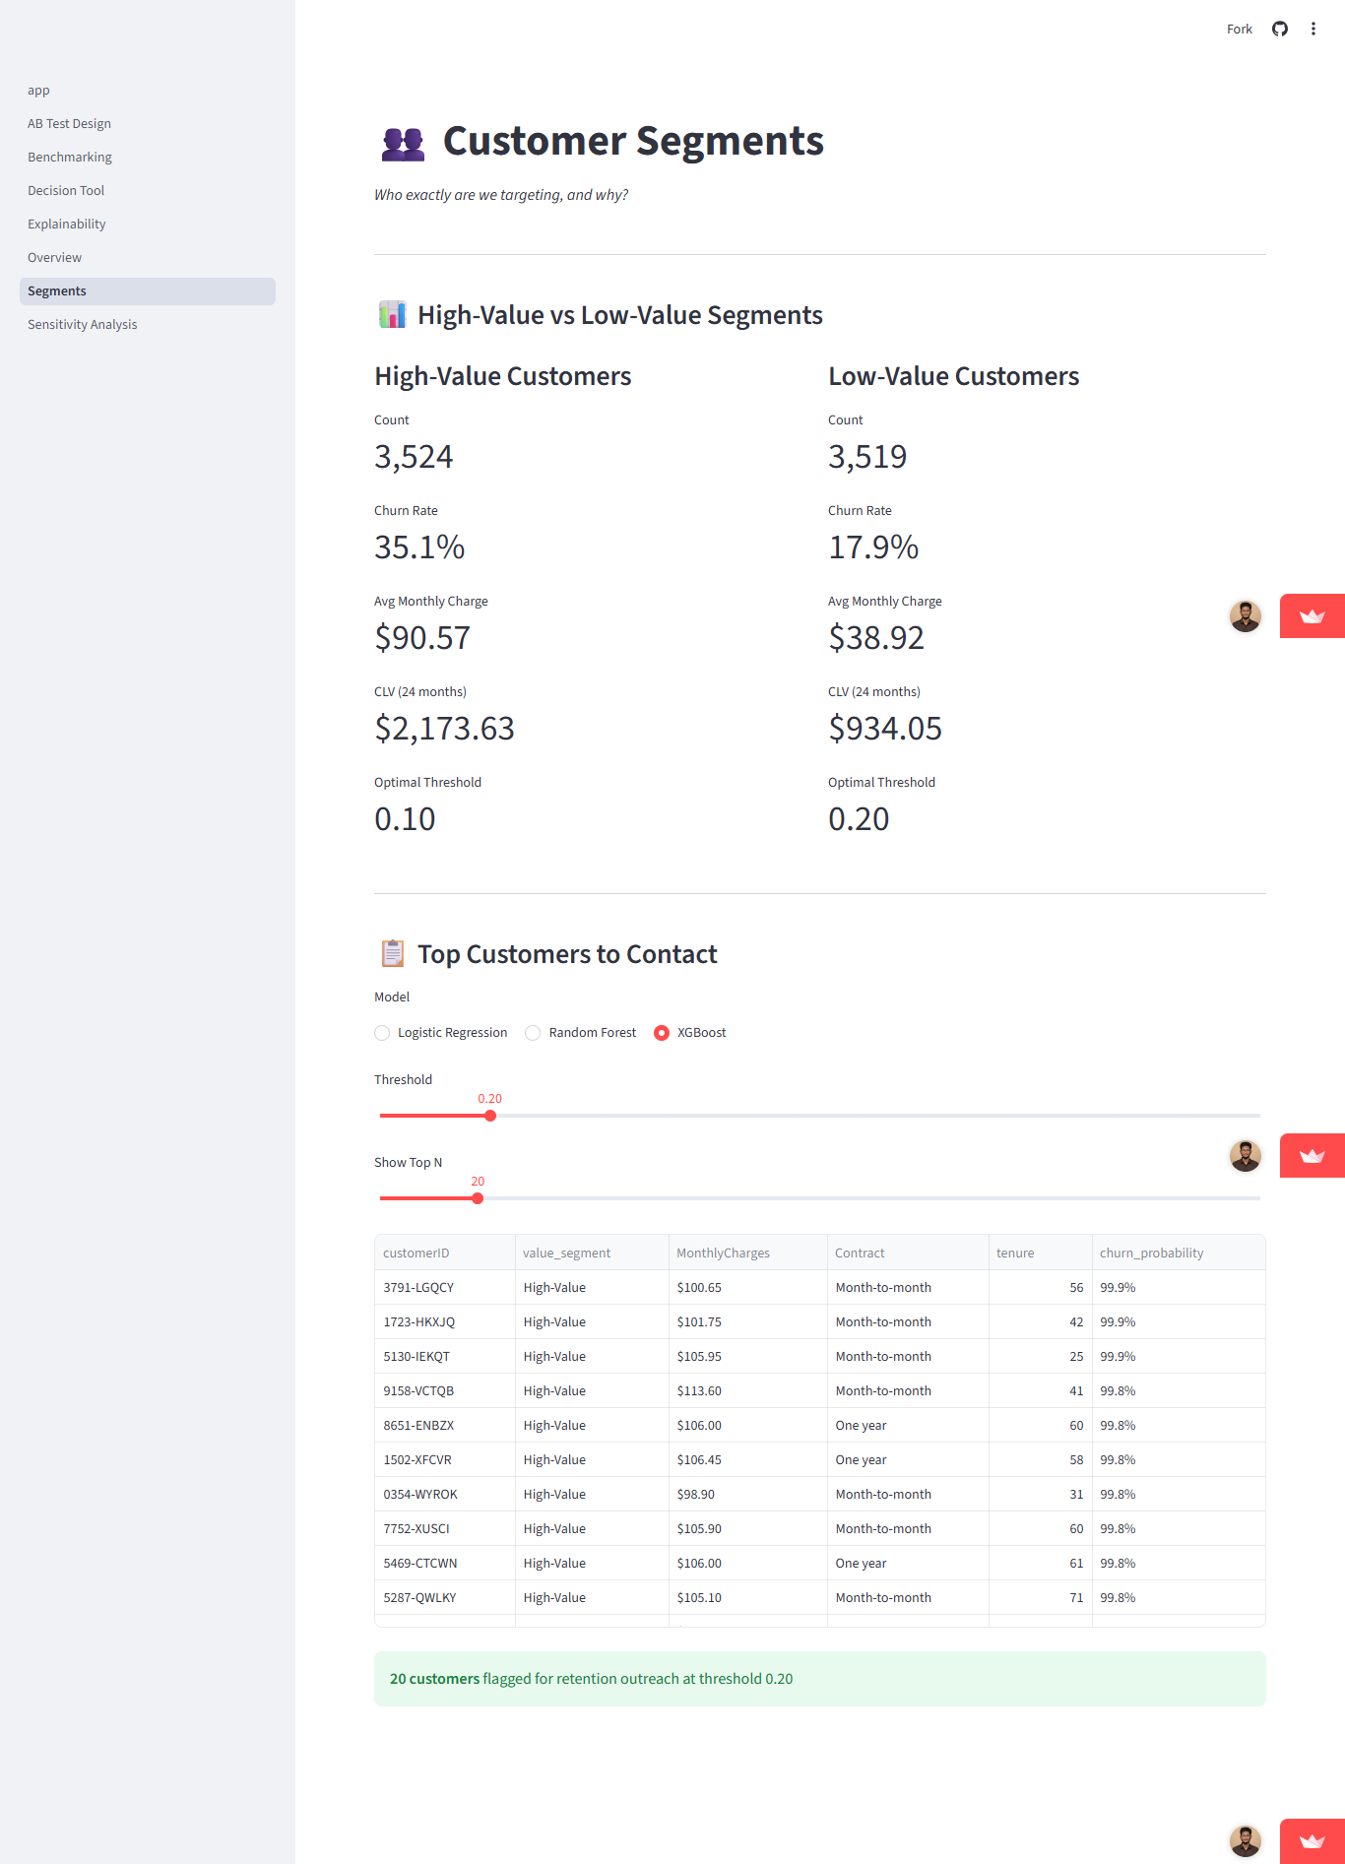Click the Streamlit crown badge at the page bottom

pyautogui.click(x=1313, y=1841)
